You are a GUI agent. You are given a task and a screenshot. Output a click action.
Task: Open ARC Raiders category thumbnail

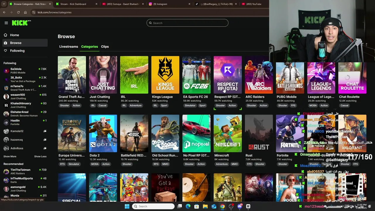[259, 75]
